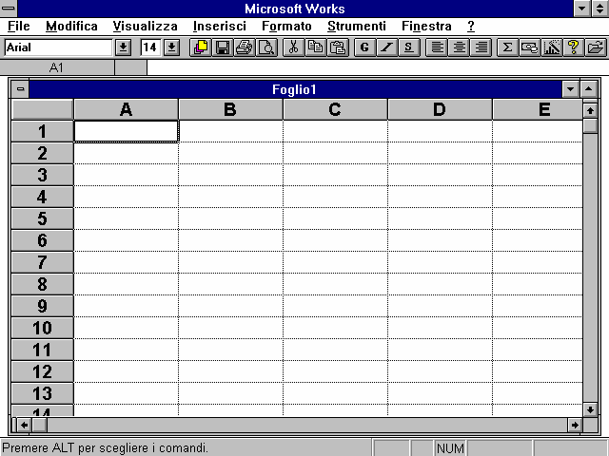Minimize the Microsoft Works application window

point(581,9)
